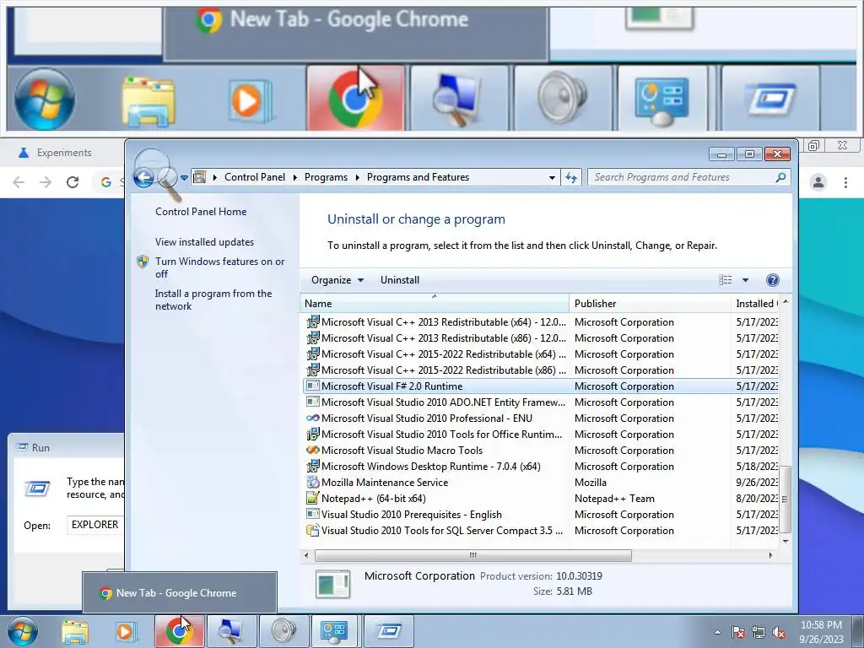Open the address bar previous locations dropdown
864x648 pixels.
tap(552, 177)
